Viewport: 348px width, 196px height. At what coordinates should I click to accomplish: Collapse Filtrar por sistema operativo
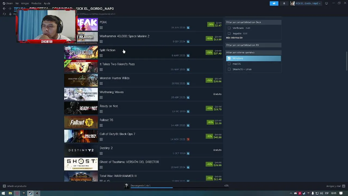click(x=254, y=53)
